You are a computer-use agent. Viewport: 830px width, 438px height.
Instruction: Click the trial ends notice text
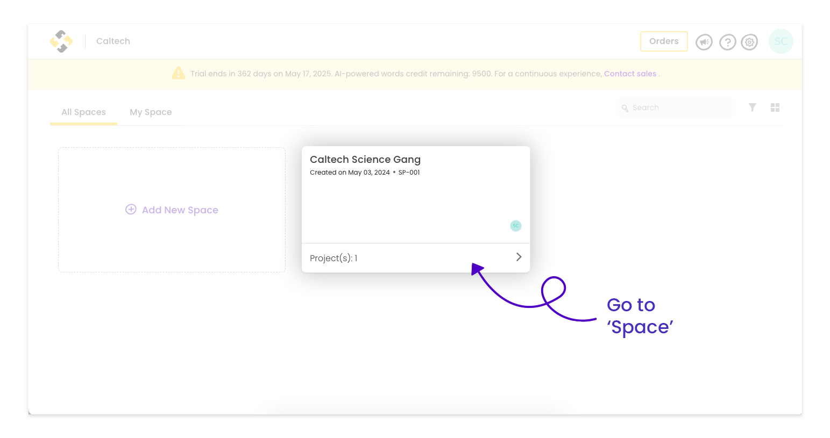396,74
